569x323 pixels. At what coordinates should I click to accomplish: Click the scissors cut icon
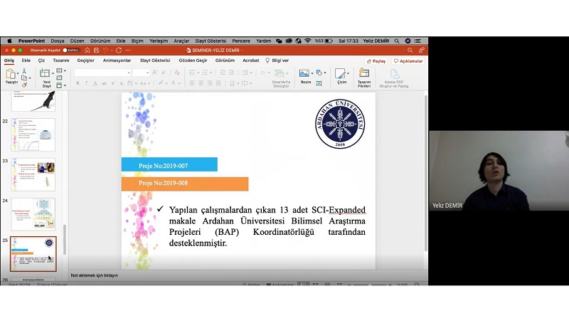24,70
